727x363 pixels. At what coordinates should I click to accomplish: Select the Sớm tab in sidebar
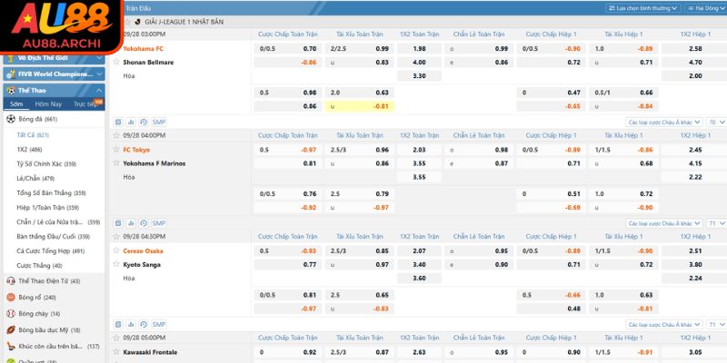point(16,104)
